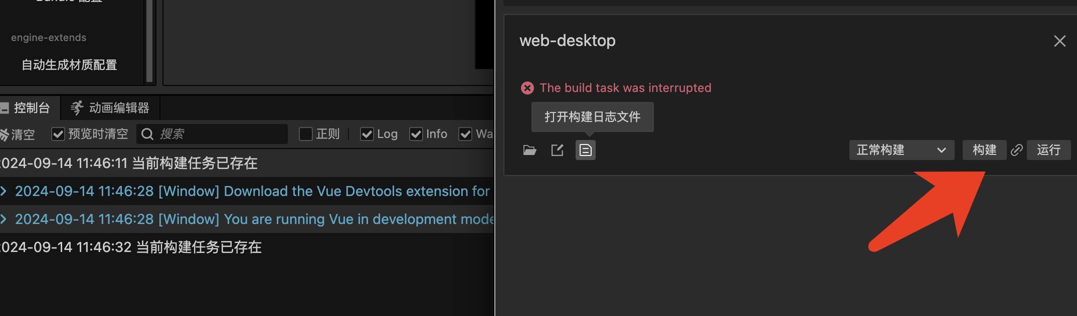
Task: Click the search magnifier icon in console
Action: (x=147, y=134)
